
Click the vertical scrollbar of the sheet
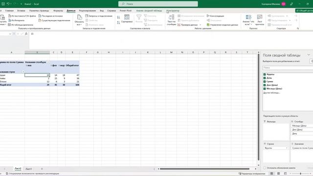tap(259, 107)
